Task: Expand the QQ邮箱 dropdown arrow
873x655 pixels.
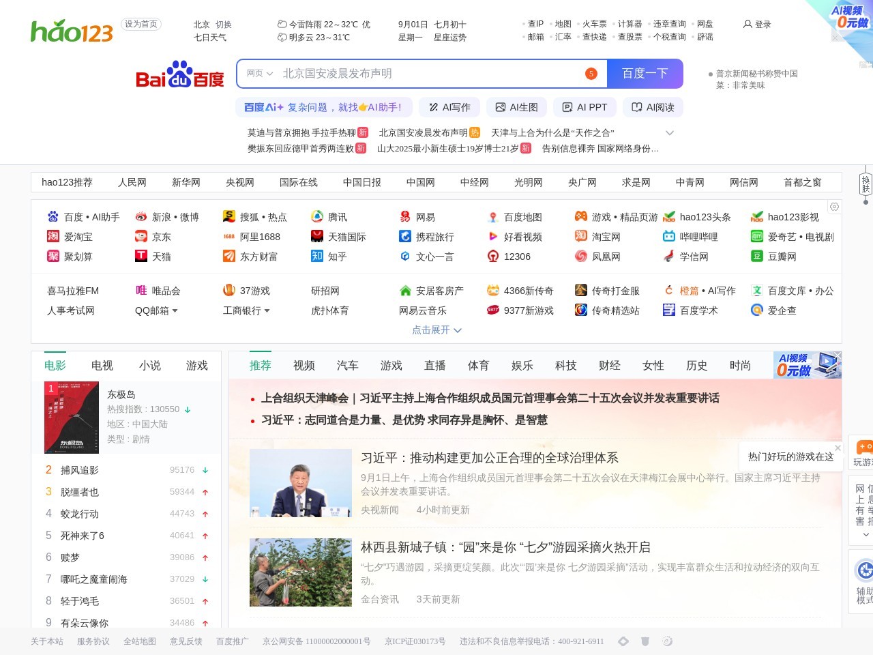Action: (175, 310)
